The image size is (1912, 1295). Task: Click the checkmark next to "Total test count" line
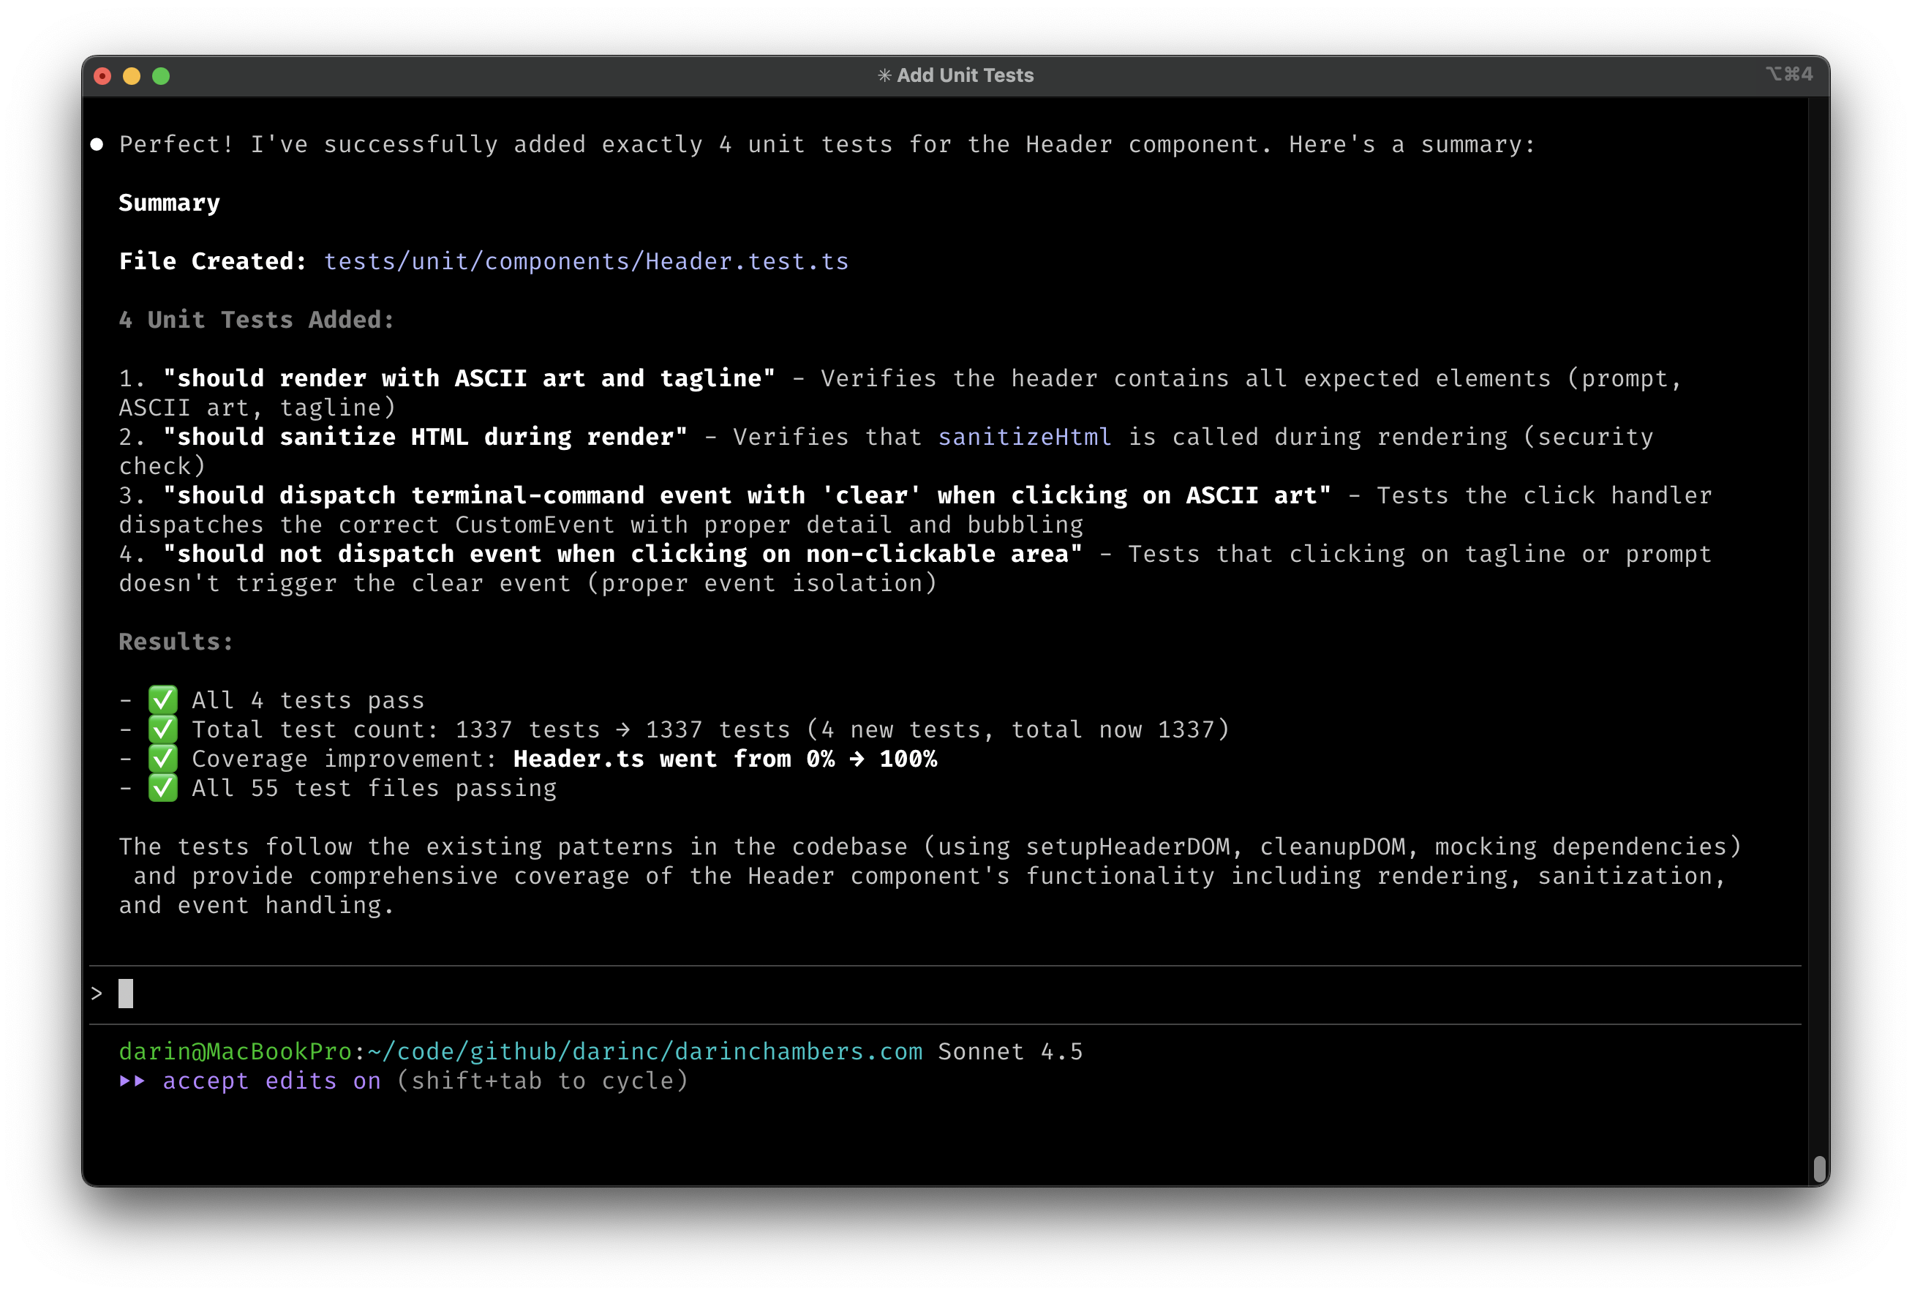click(x=162, y=729)
